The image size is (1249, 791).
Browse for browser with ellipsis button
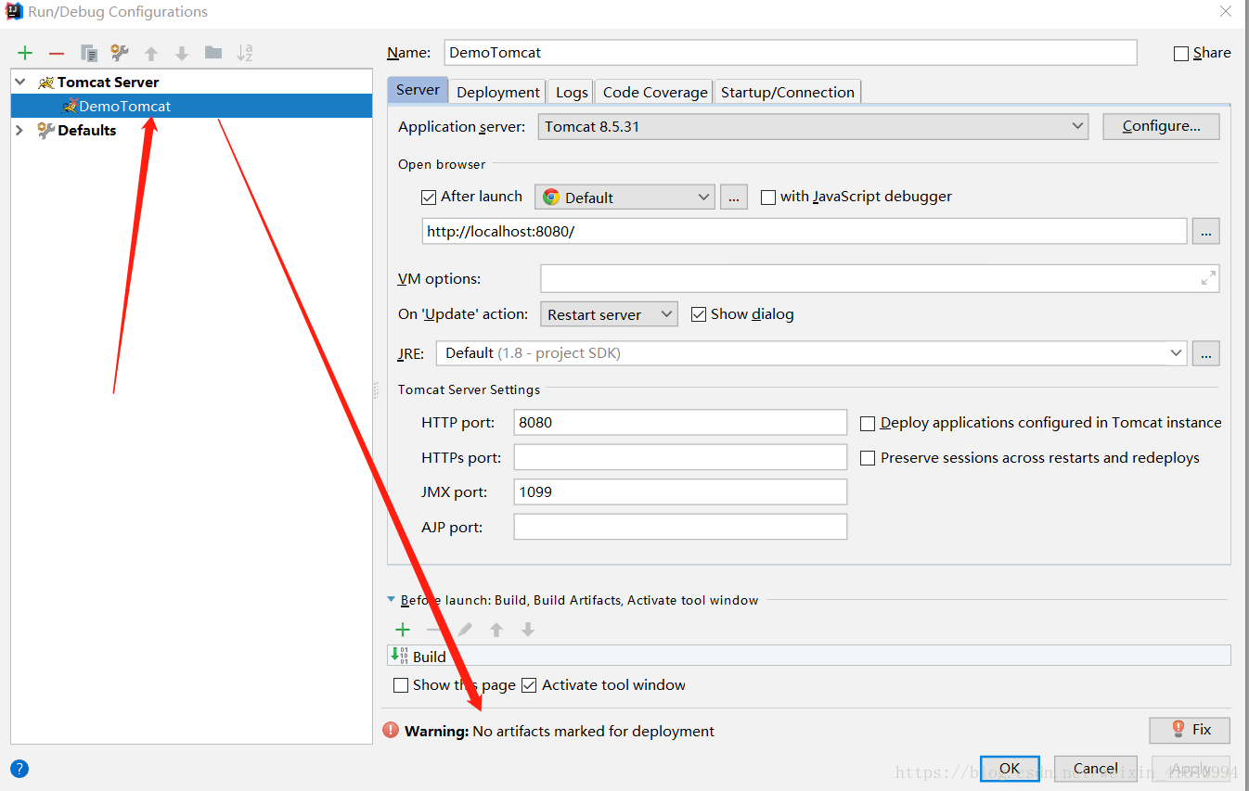pyautogui.click(x=733, y=198)
